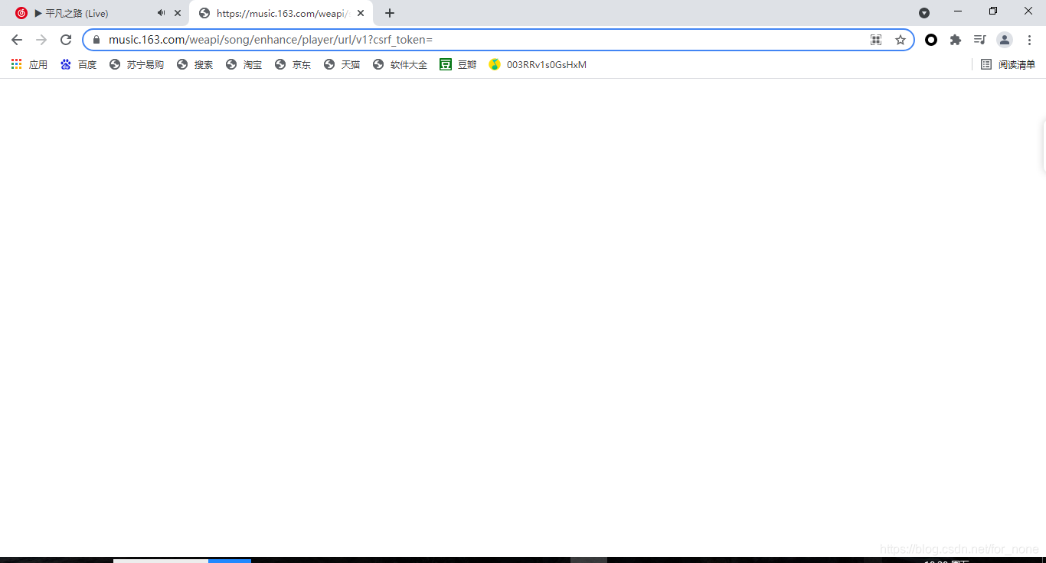This screenshot has width=1046, height=563.
Task: Open the 京东 bookmark
Action: click(293, 65)
